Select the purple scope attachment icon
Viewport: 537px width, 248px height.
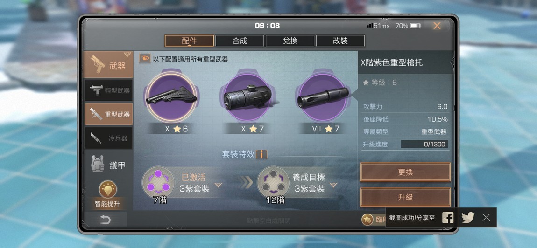pyautogui.click(x=247, y=97)
